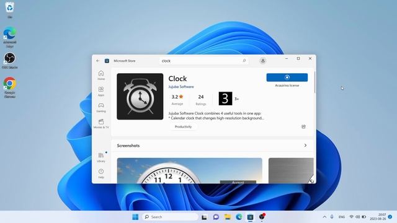This screenshot has width=397, height=223.
Task: Maximize the Microsoft Store window
Action: [298, 58]
